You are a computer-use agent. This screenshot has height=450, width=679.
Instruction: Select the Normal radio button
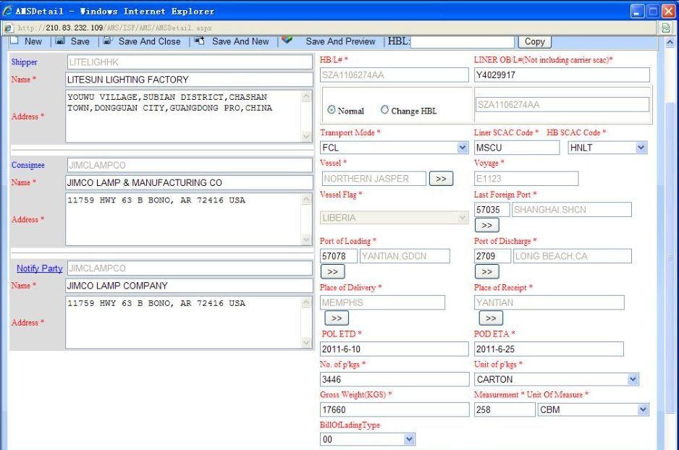pyautogui.click(x=332, y=110)
